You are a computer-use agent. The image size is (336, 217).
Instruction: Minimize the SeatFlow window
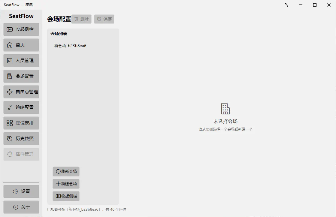click(301, 5)
